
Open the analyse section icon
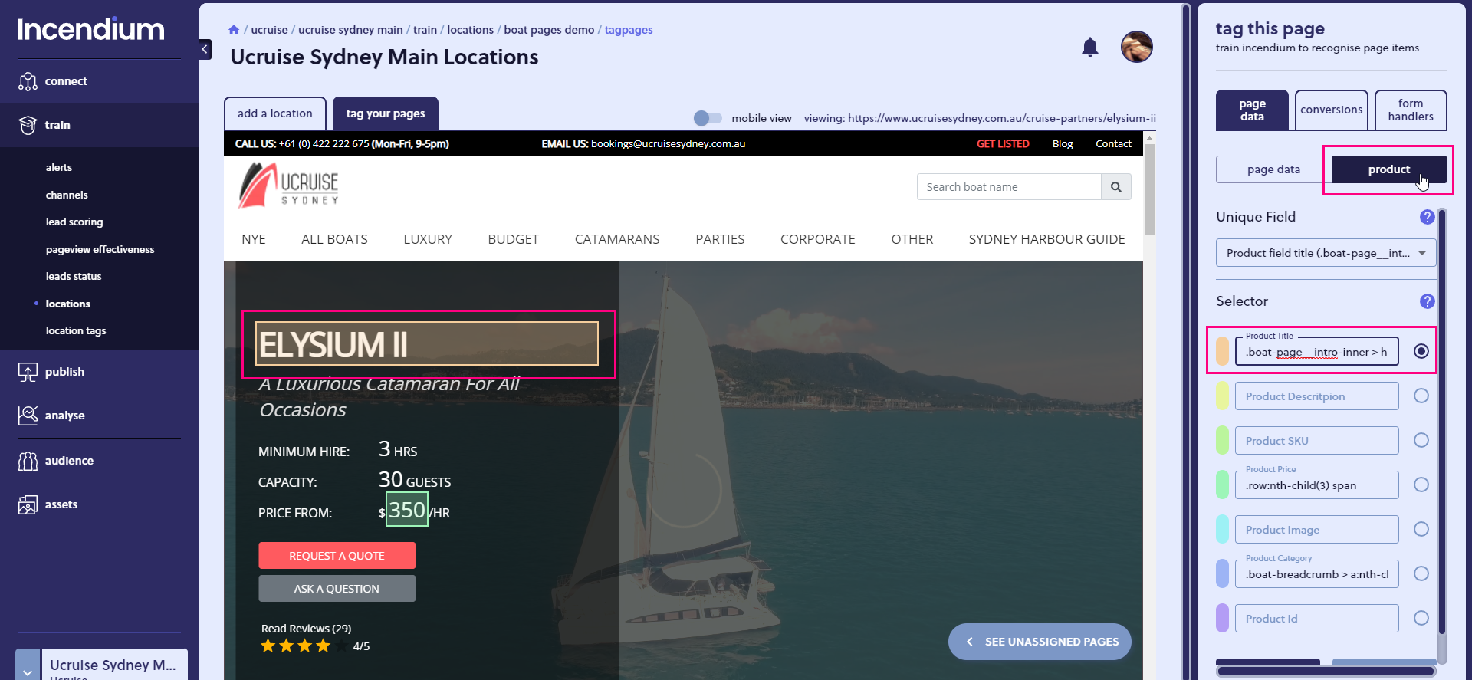click(x=28, y=416)
